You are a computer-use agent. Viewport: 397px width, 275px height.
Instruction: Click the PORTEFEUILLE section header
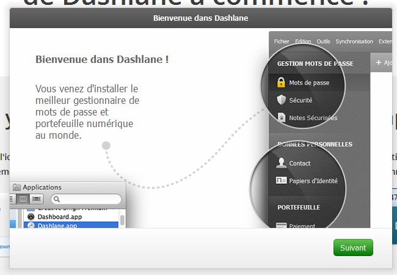(x=299, y=207)
